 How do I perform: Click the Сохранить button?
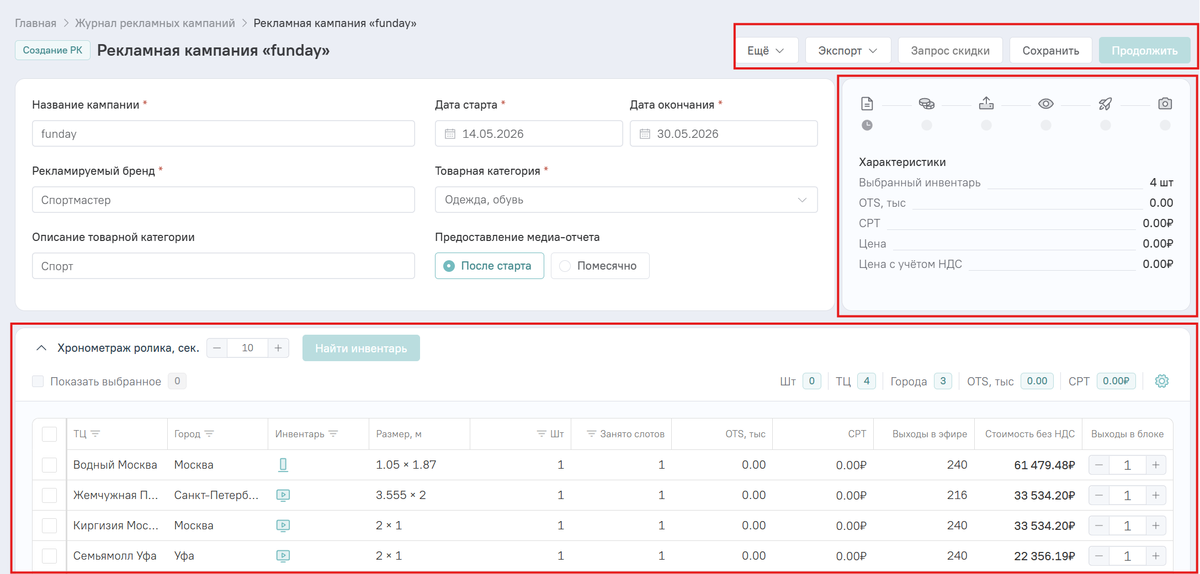1051,51
